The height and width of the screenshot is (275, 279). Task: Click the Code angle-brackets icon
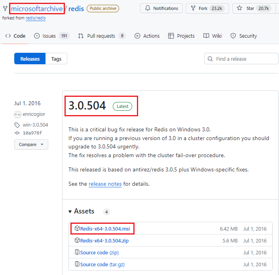tap(8, 36)
